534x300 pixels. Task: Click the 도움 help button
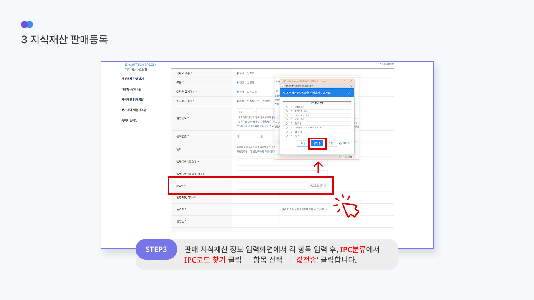(x=330, y=143)
